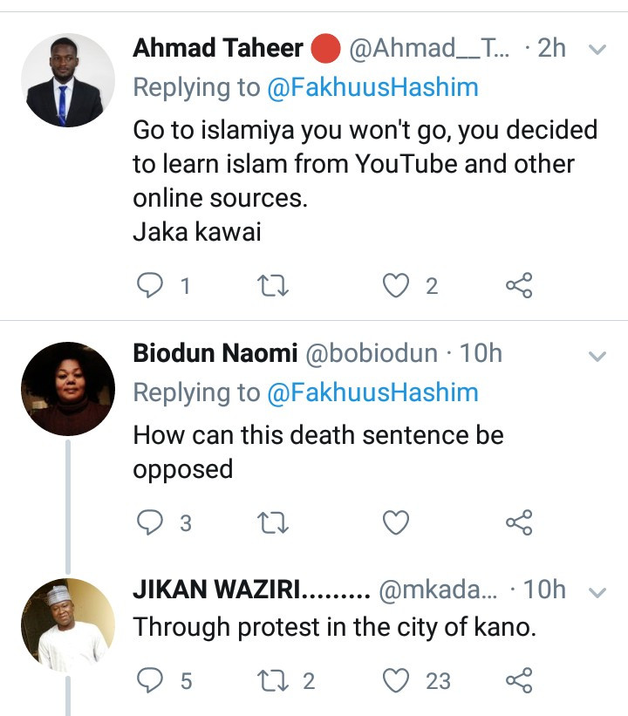Share Biodun Naomi's tweet

coord(519,522)
